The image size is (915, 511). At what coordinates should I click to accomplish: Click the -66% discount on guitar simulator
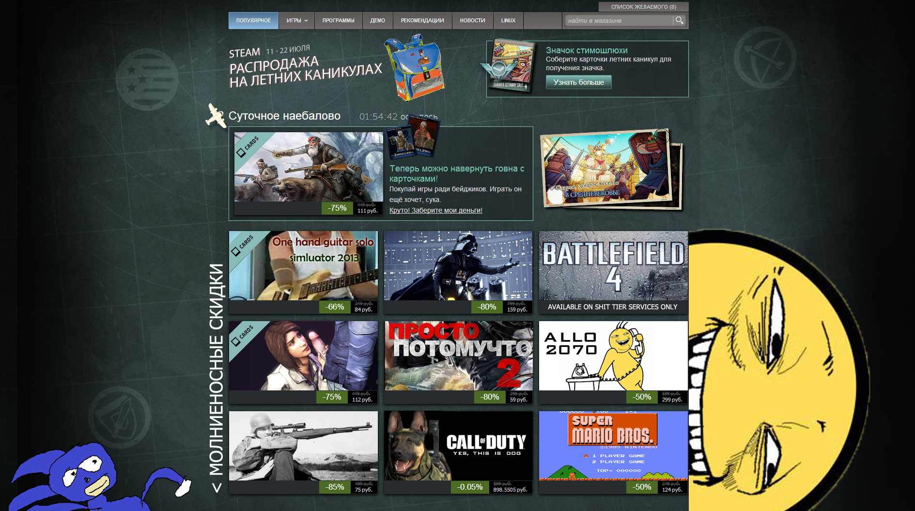tap(335, 307)
